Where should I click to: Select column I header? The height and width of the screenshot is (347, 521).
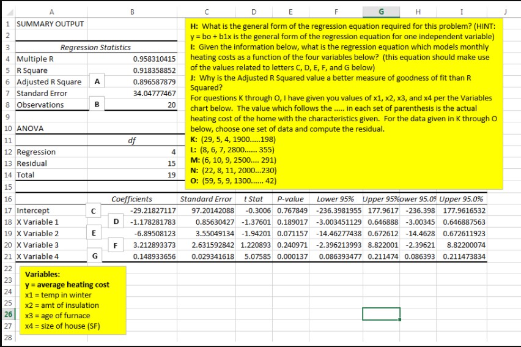click(x=462, y=12)
